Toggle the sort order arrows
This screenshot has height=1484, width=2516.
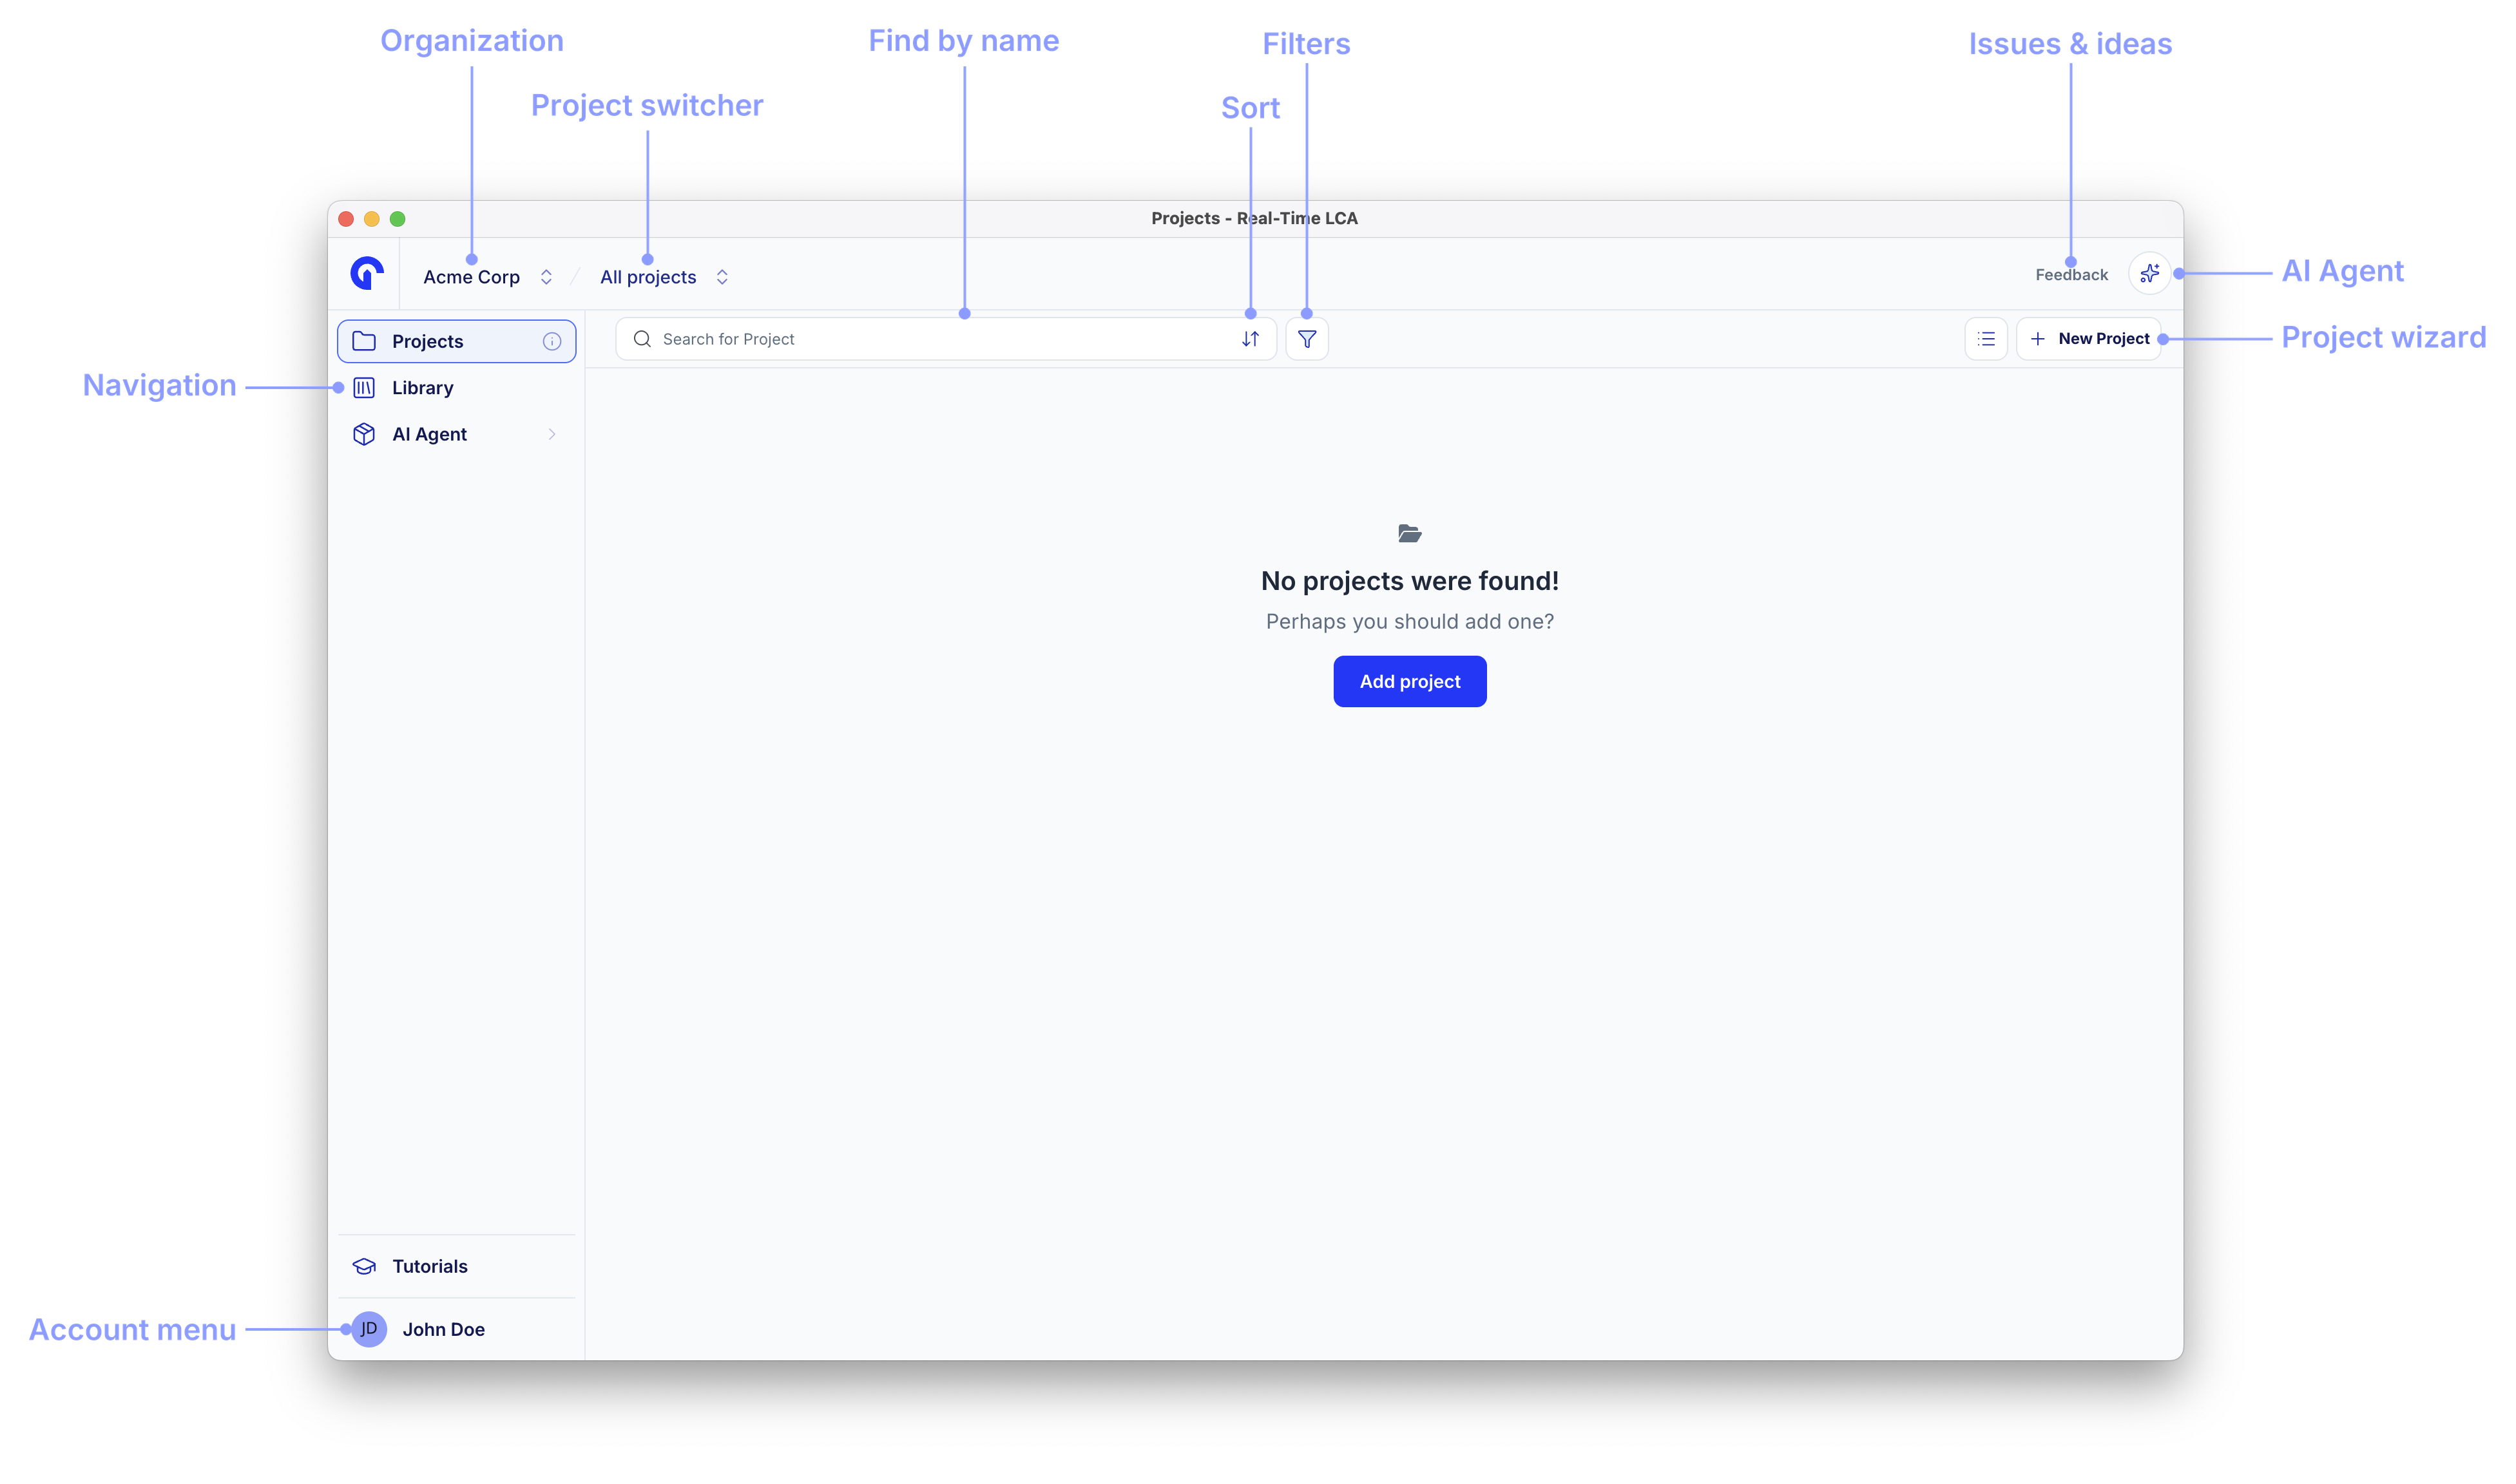pos(1250,339)
